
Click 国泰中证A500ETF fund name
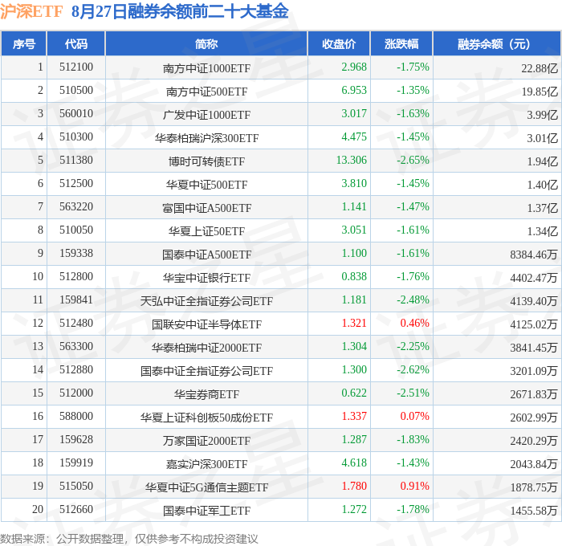pyautogui.click(x=206, y=255)
